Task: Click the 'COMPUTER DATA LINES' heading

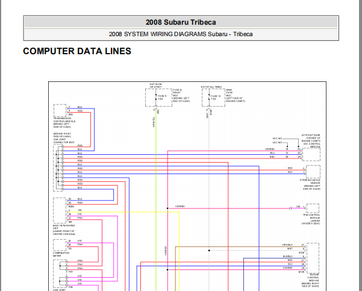Action: [x=77, y=51]
